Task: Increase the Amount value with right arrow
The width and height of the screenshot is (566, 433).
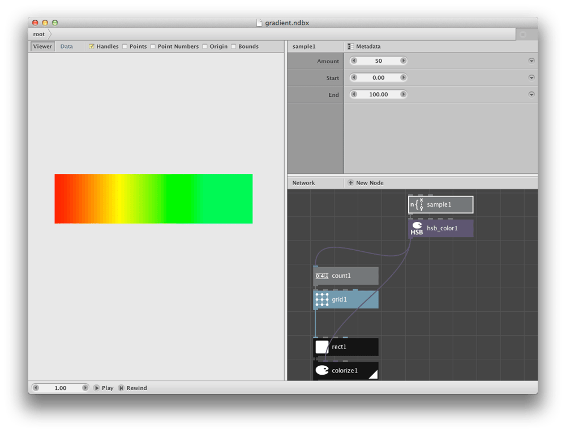Action: pyautogui.click(x=403, y=61)
